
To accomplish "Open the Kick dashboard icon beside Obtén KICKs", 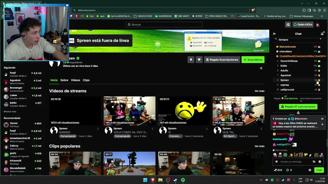I will coord(288,25).
